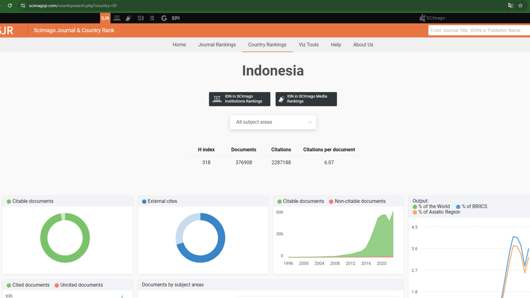Click the SJR logo in the orange header

(x=7, y=31)
